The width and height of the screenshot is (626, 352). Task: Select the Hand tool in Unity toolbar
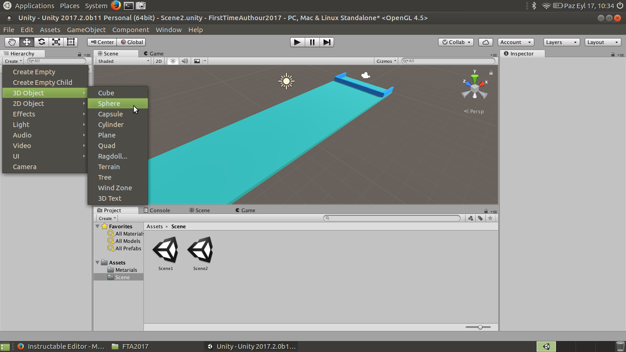[x=12, y=42]
